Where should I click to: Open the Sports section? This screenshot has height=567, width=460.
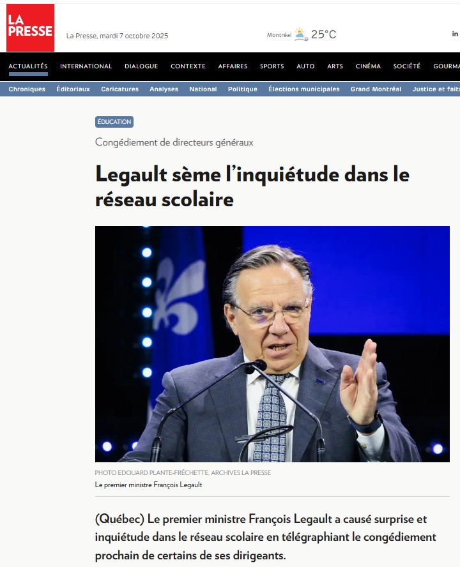(272, 66)
